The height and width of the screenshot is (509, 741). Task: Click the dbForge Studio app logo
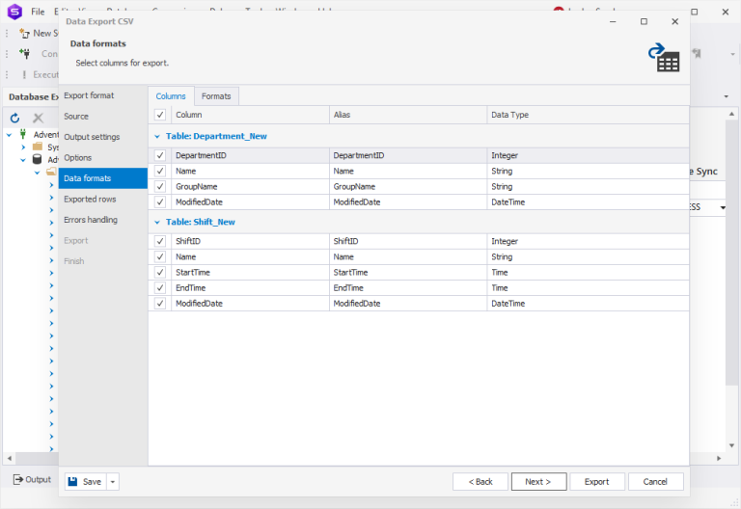pos(15,12)
